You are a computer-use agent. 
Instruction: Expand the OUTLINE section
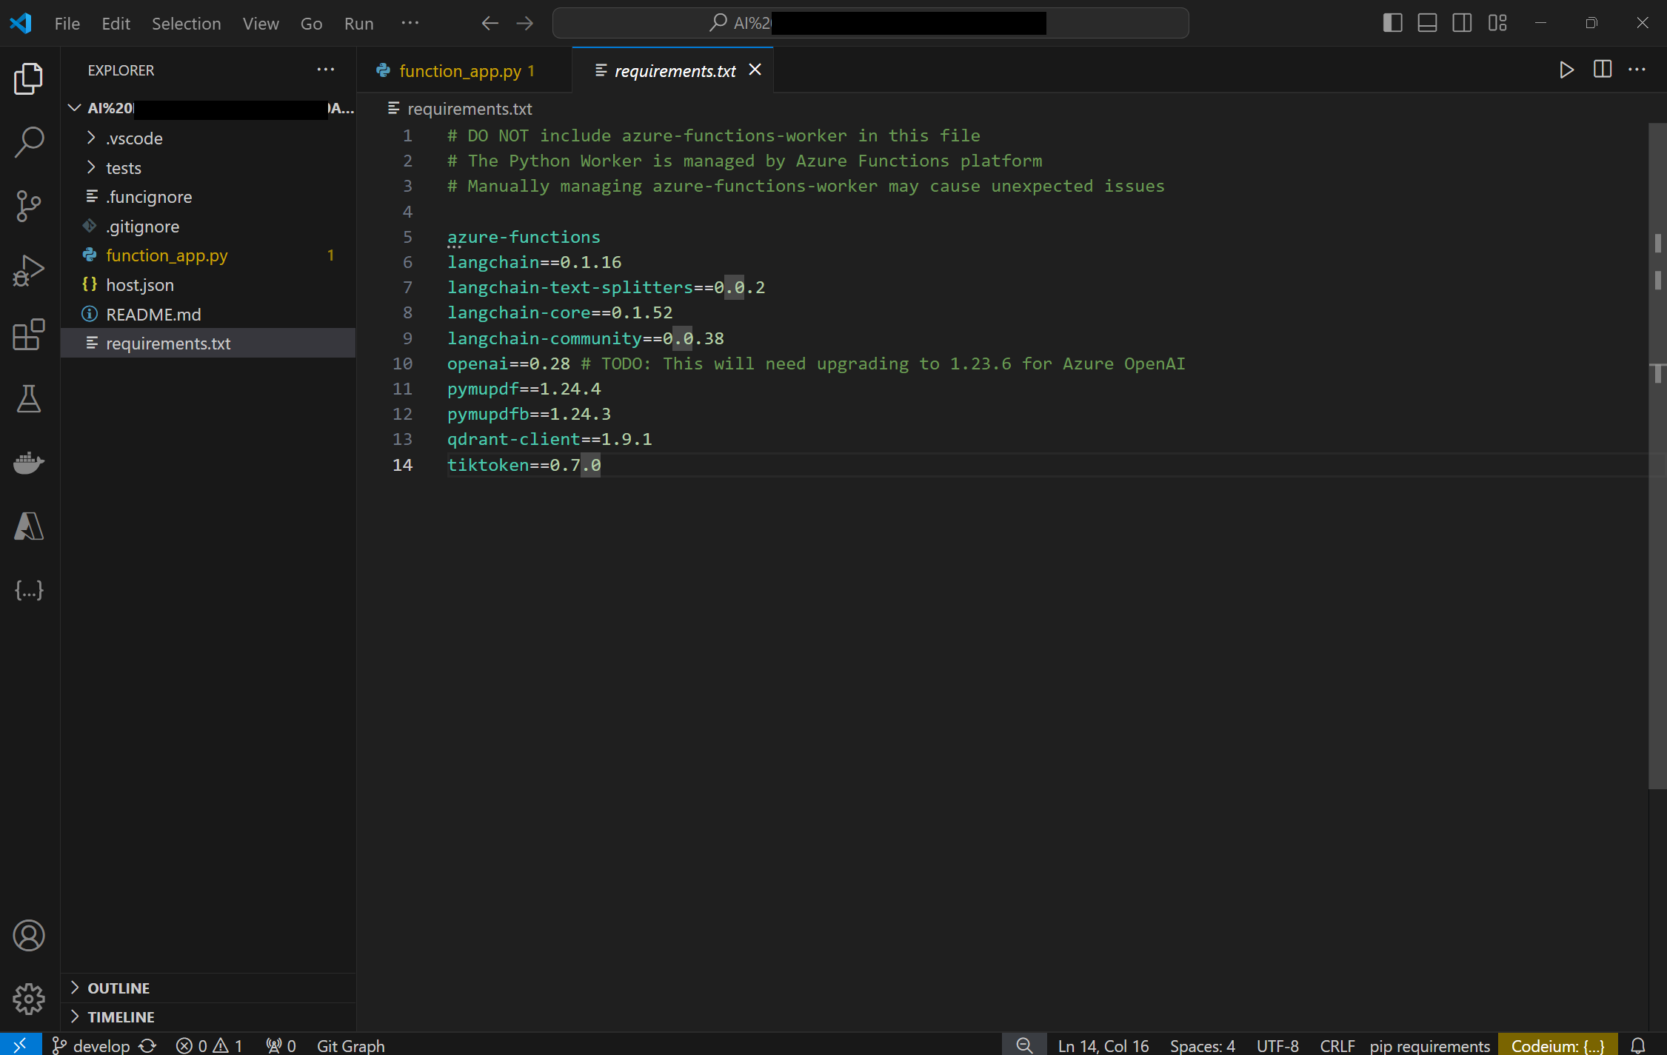(x=208, y=988)
